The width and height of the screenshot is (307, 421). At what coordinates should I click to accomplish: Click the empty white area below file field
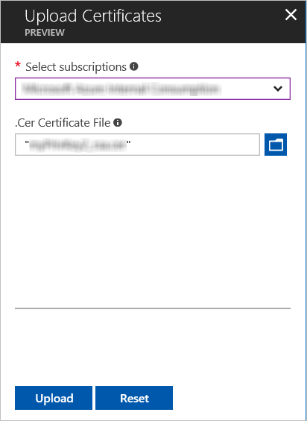click(153, 231)
